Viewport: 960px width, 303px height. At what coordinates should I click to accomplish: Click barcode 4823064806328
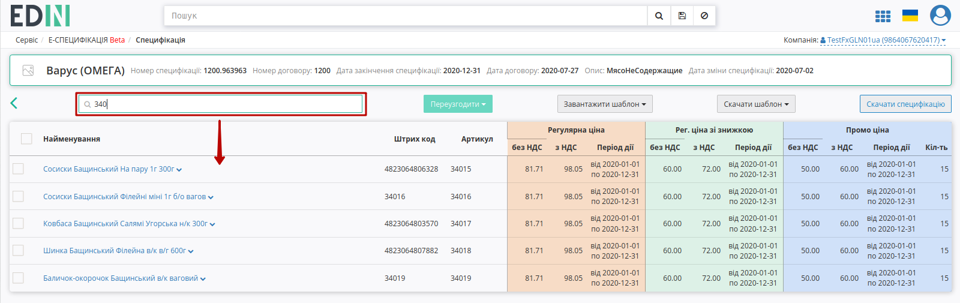[x=411, y=169]
